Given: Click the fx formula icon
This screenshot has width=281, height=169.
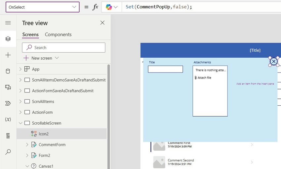Looking at the screenshot, I should (95, 7).
